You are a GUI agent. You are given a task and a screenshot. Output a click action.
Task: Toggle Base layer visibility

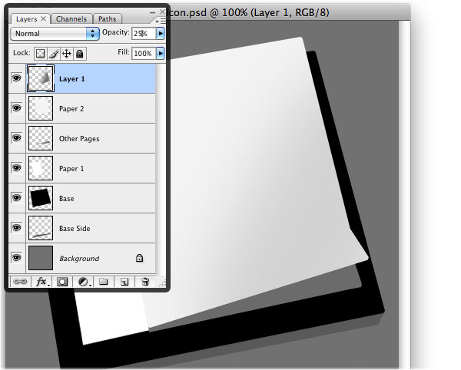click(17, 198)
